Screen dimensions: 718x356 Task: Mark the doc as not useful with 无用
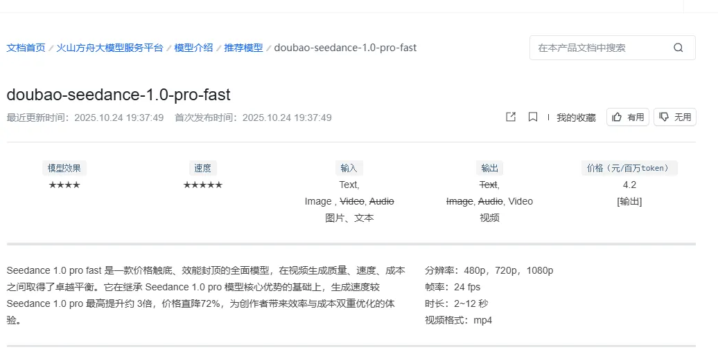tap(674, 118)
